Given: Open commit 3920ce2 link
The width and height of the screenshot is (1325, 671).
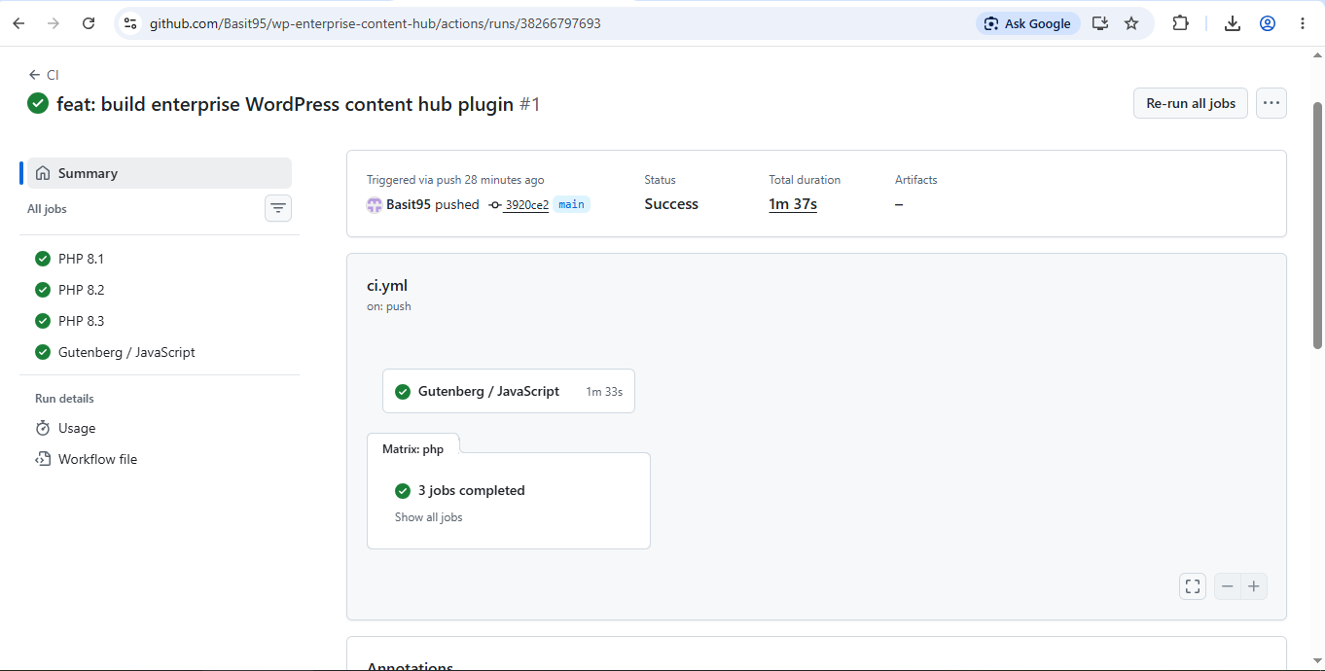Looking at the screenshot, I should click(x=526, y=204).
